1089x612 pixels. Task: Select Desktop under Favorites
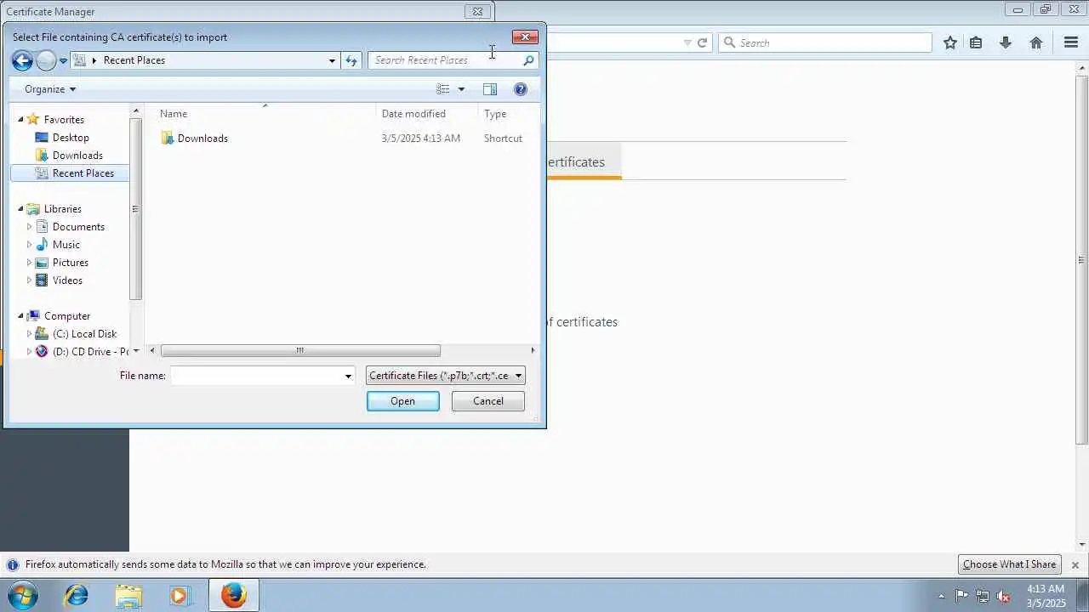click(71, 138)
